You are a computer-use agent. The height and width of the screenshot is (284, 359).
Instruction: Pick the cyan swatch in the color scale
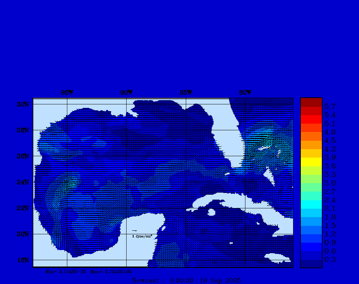(x=311, y=204)
